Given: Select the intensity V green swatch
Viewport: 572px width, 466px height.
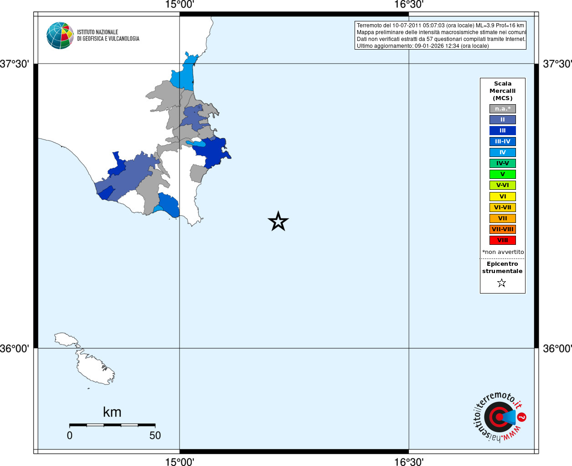Looking at the screenshot, I should pyautogui.click(x=503, y=174).
